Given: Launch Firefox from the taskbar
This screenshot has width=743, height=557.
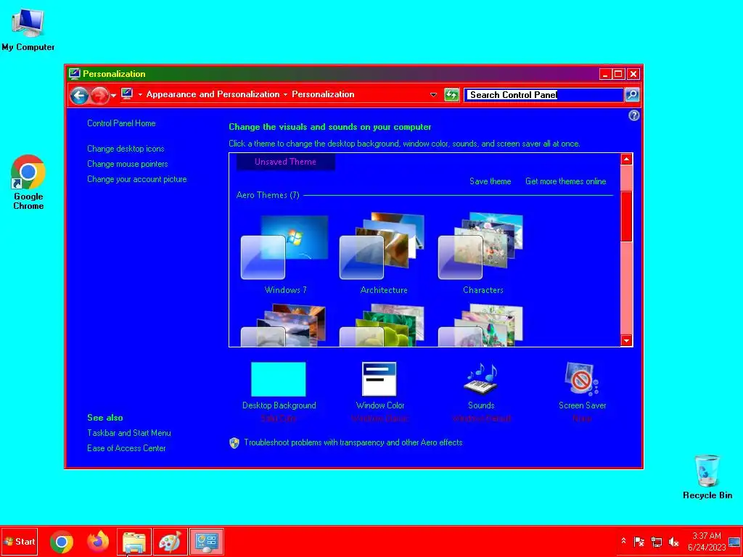Looking at the screenshot, I should pyautogui.click(x=98, y=542).
